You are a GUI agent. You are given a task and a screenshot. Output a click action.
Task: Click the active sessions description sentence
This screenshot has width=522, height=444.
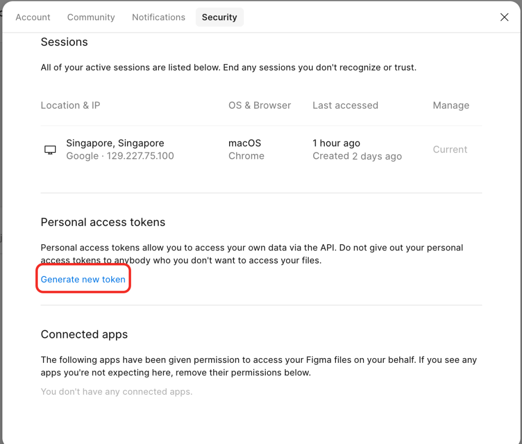pyautogui.click(x=228, y=68)
